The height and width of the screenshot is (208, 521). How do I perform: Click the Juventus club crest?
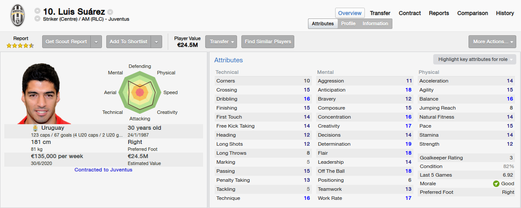[x=17, y=15]
